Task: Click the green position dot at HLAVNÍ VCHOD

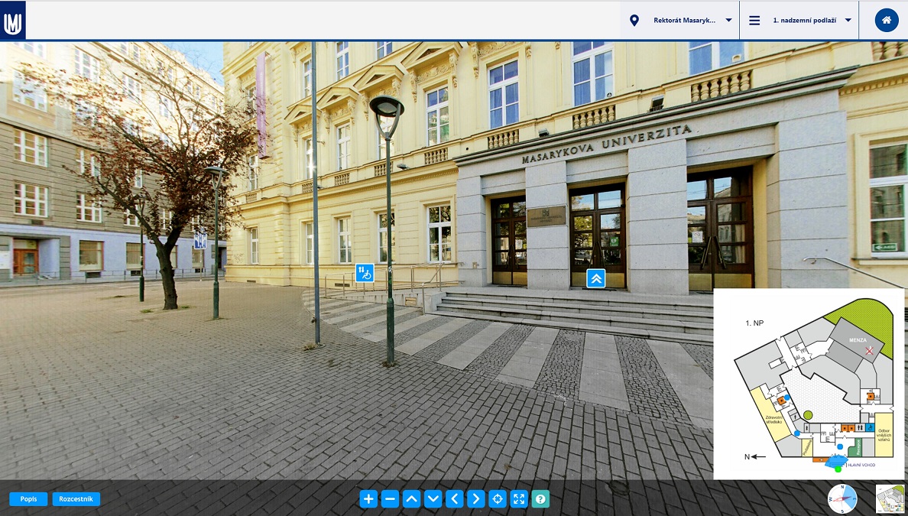Action: [x=838, y=469]
